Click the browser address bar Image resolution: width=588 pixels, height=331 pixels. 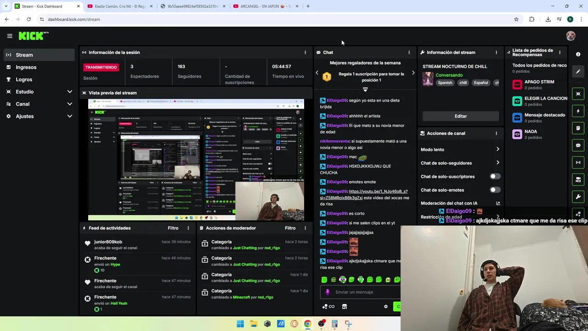click(x=276, y=19)
